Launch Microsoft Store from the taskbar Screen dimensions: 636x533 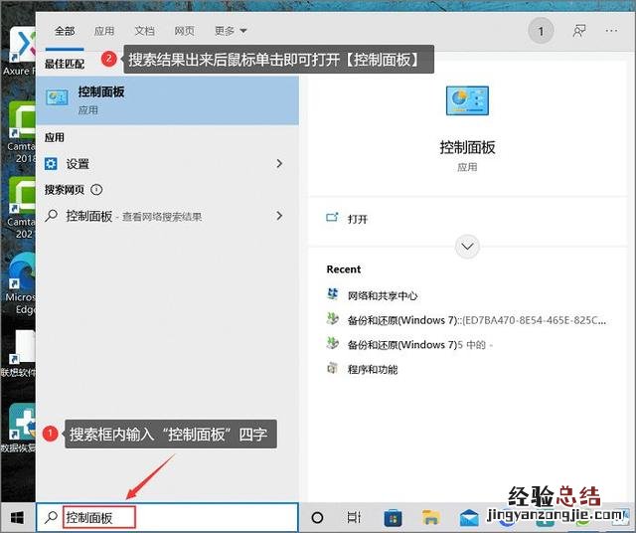(393, 518)
